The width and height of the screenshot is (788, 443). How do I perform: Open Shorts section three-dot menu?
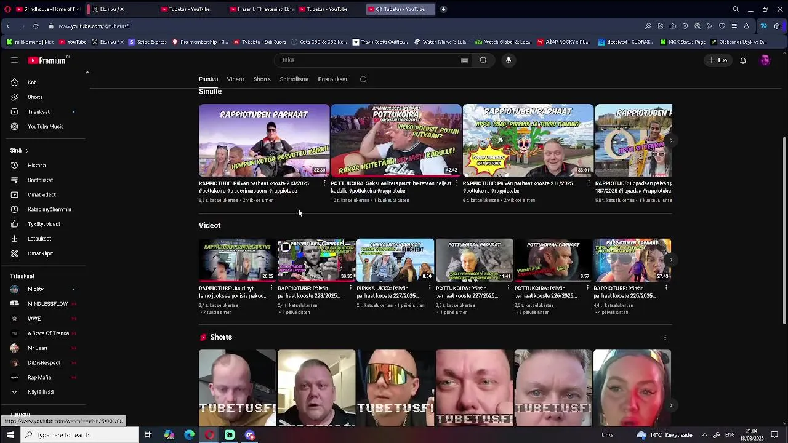pos(665,338)
